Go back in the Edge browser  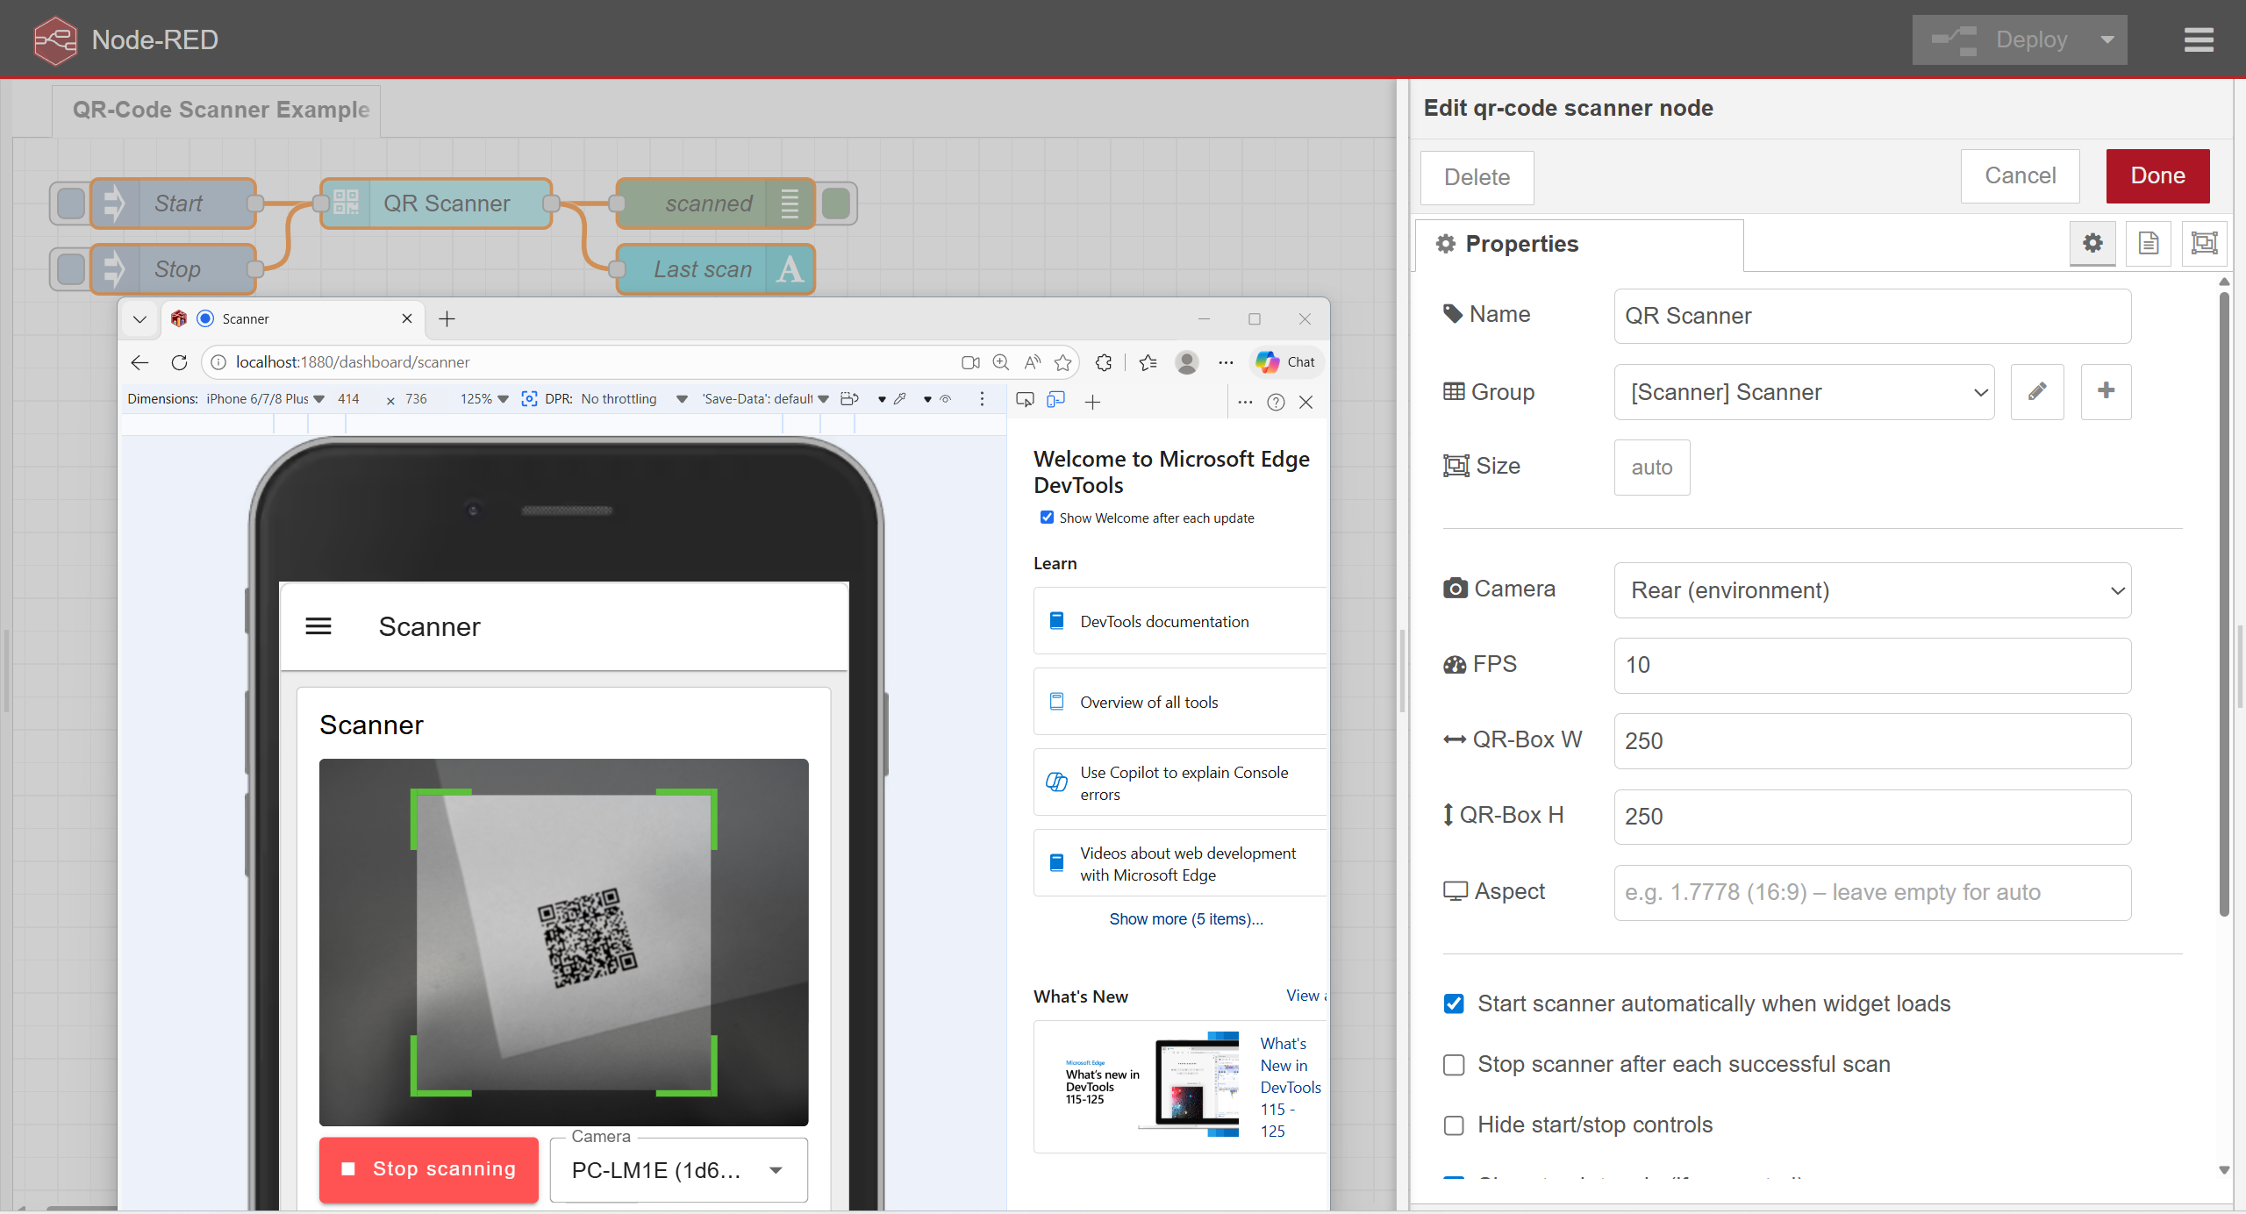point(139,362)
